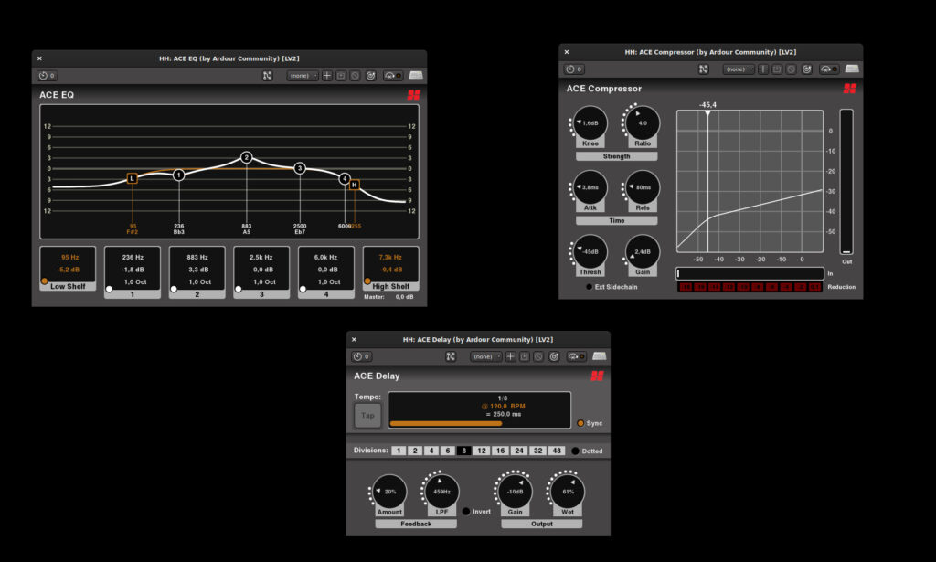Click the Rels knob in ACE Compressor
This screenshot has width=936, height=562.
pos(643,187)
